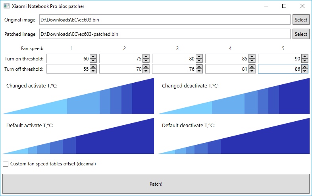Decrease fan speed 3 turn off threshold
312x196 pixels.
tap(199, 71)
